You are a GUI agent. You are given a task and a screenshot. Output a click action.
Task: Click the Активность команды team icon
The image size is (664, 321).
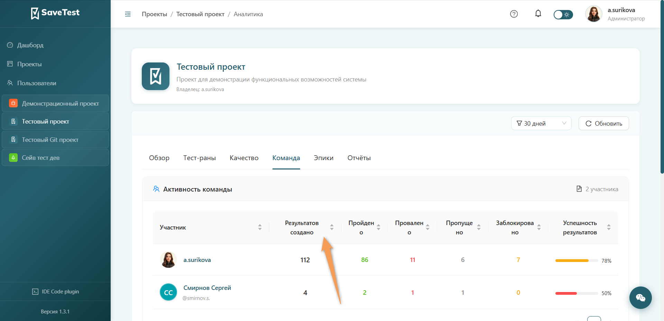[156, 189]
